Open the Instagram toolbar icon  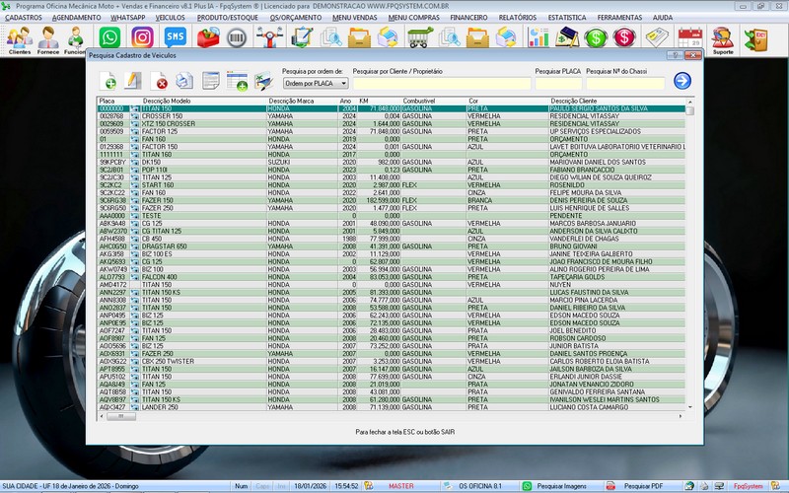tap(142, 37)
